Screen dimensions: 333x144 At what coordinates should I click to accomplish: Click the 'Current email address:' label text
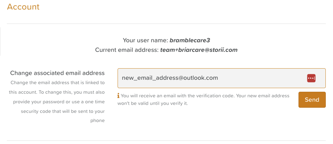127,50
